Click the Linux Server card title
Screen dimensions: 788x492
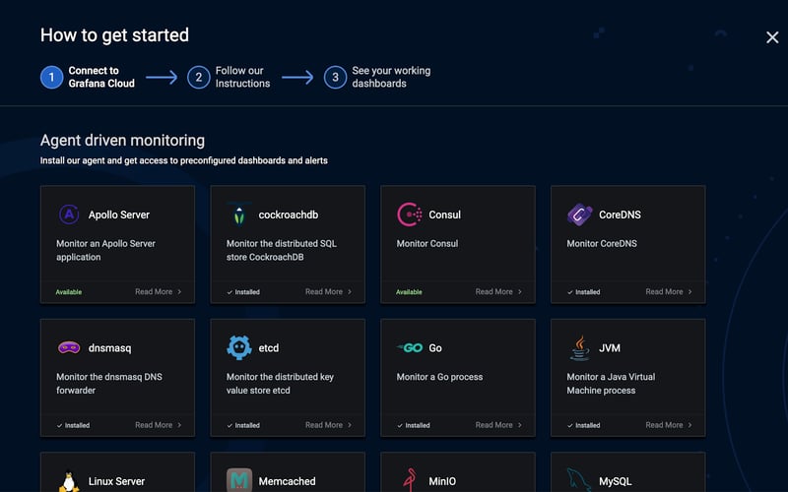[x=116, y=481]
